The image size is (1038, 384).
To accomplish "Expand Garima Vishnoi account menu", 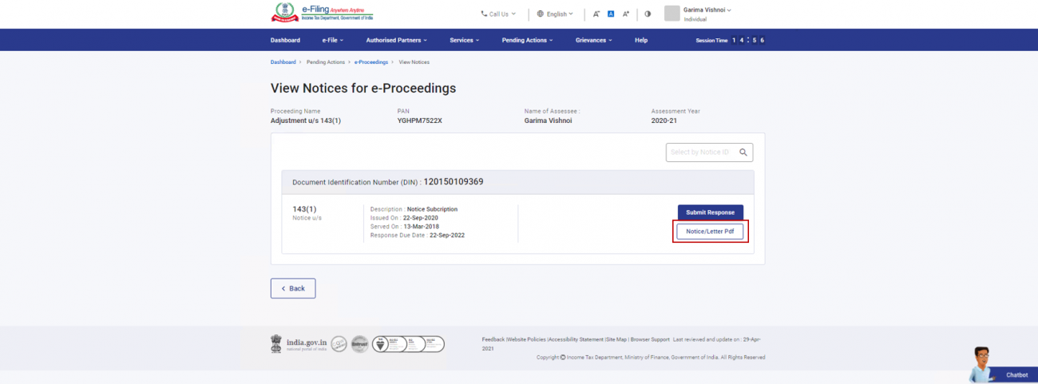I will pos(707,10).
